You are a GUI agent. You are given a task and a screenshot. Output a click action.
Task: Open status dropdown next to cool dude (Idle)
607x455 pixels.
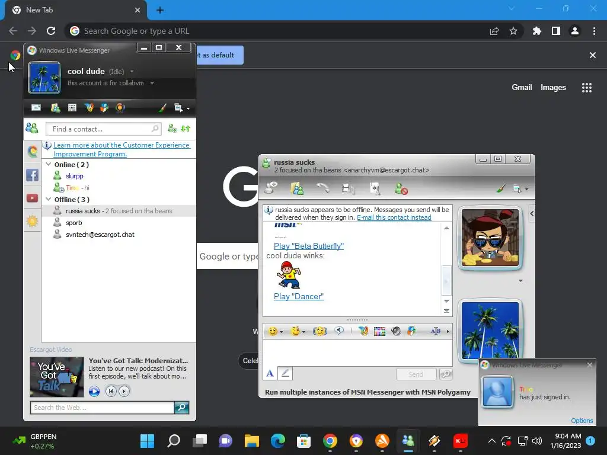[132, 72]
